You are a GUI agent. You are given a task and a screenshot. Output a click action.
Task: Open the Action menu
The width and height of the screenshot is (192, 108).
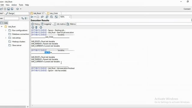tap(14, 5)
